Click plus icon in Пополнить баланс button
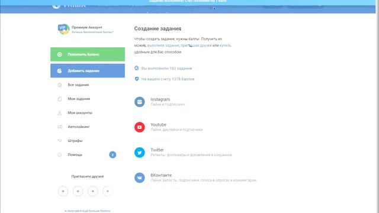This screenshot has width=379, height=213. [x=59, y=54]
